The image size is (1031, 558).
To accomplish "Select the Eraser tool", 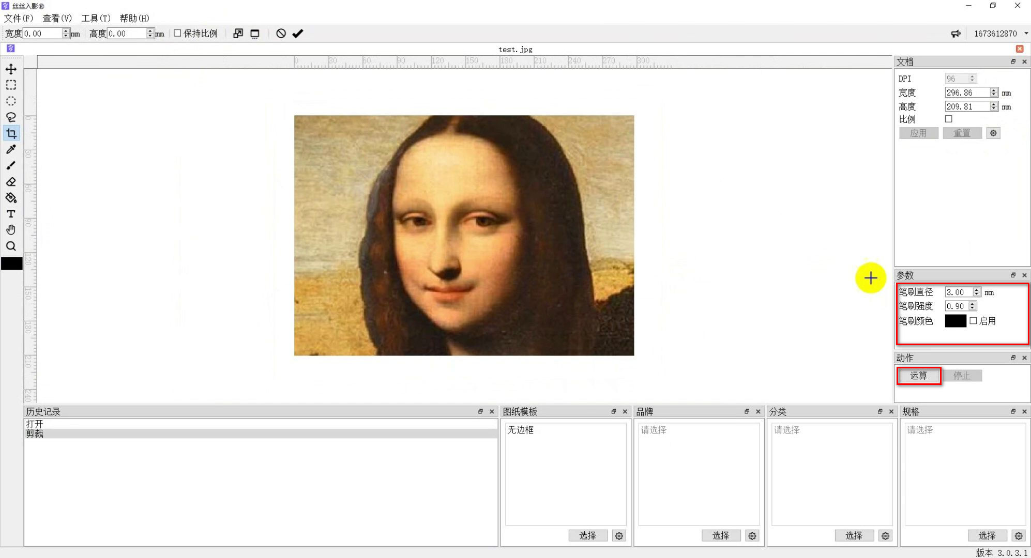I will click(10, 181).
